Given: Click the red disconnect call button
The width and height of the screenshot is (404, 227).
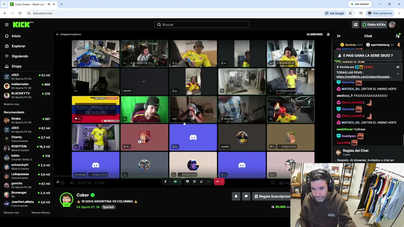Looking at the screenshot, I should tap(217, 182).
